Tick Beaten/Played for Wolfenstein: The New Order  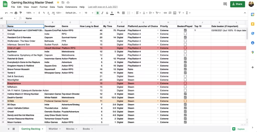pyautogui.click(x=185, y=41)
